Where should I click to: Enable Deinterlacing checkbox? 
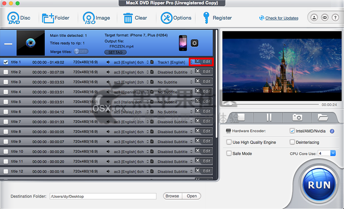(292, 142)
